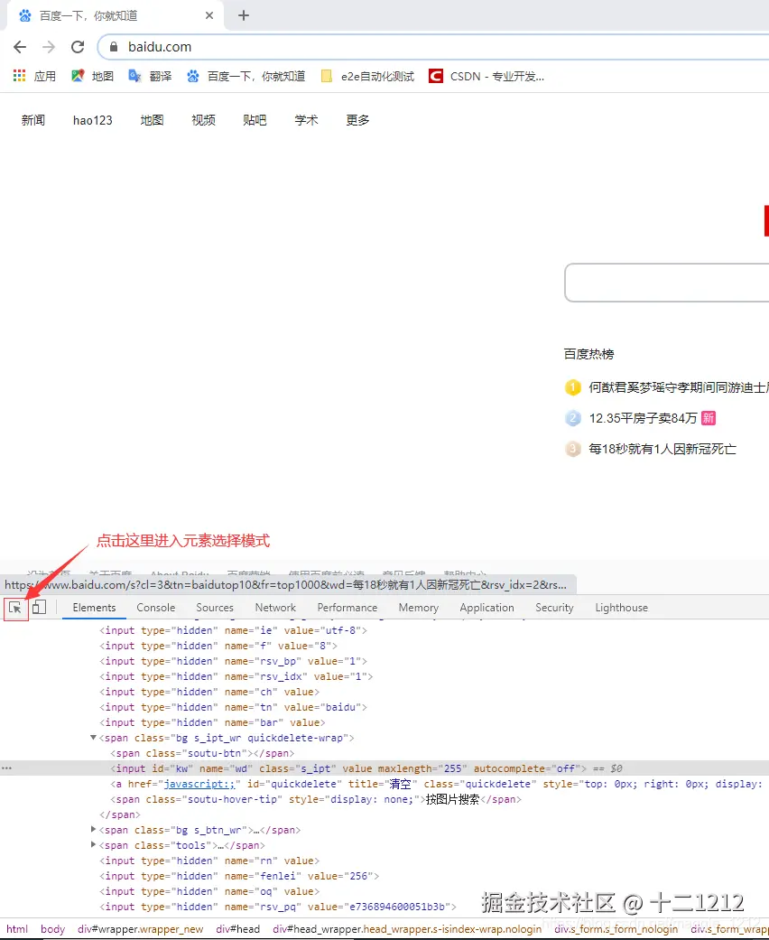Open the 应用 apps bookmark
Viewport: 769px width, 940px height.
click(x=34, y=76)
